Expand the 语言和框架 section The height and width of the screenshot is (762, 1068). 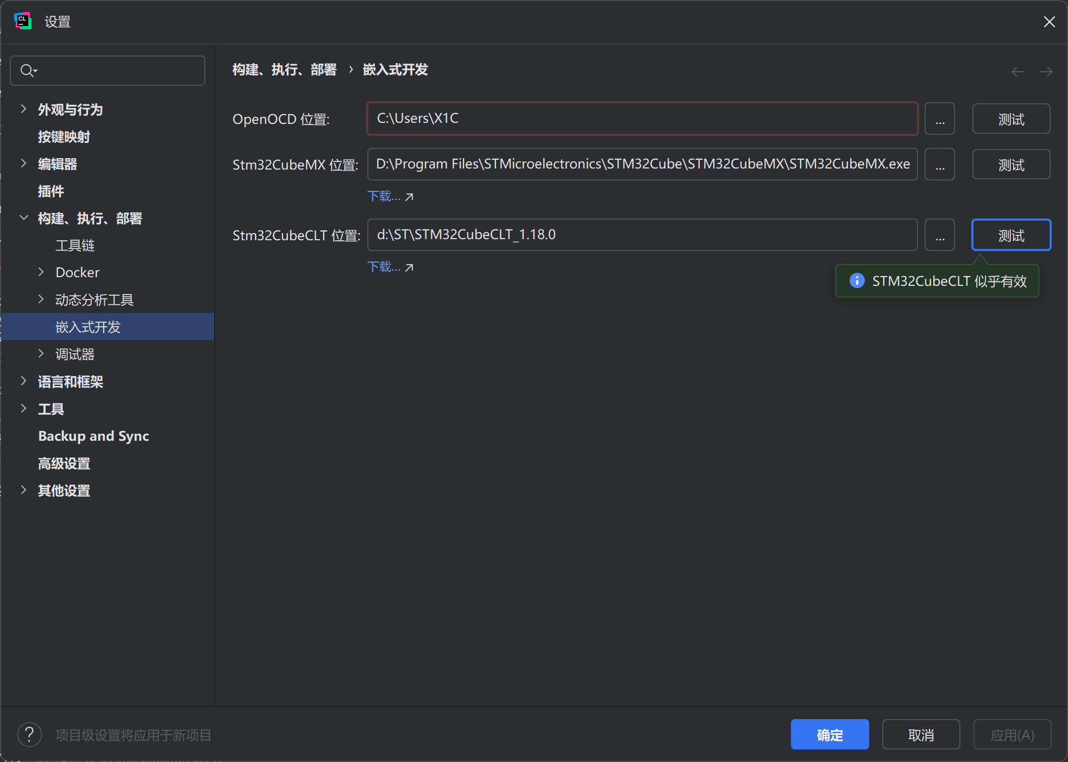click(23, 381)
